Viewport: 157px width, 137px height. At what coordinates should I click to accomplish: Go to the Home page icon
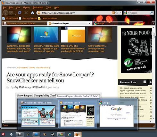click(32, 13)
